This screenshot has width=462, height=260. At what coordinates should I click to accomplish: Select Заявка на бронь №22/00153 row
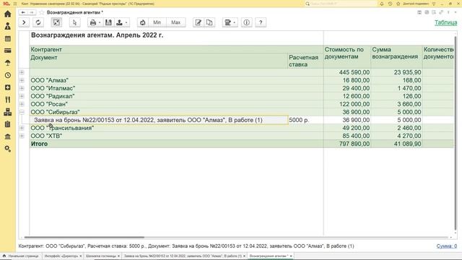[159, 120]
